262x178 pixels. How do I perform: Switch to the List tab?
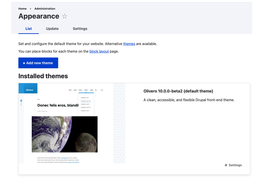click(29, 29)
